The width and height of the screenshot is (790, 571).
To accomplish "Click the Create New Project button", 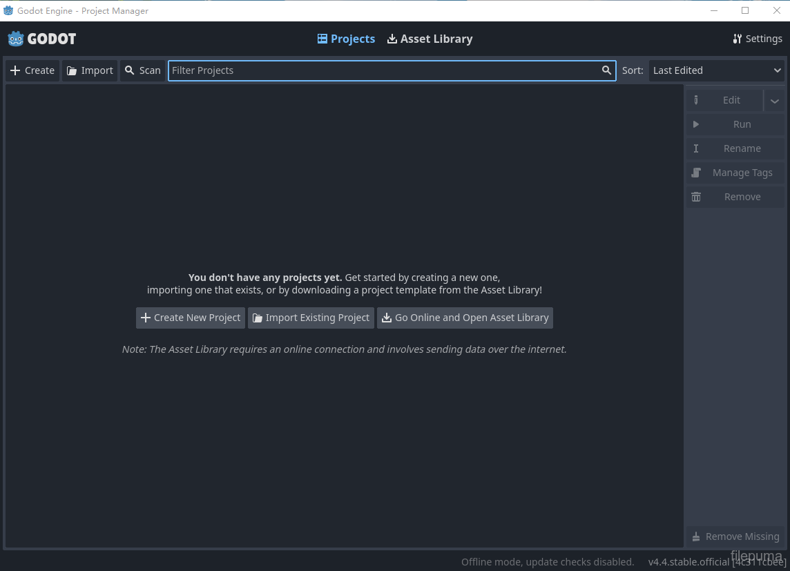I will click(190, 318).
